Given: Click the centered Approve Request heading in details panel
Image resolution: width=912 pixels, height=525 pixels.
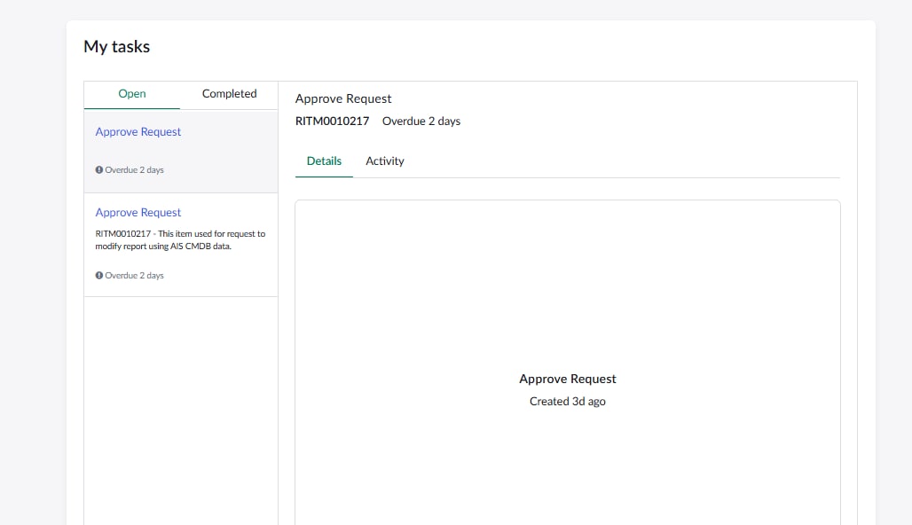Looking at the screenshot, I should point(568,380).
